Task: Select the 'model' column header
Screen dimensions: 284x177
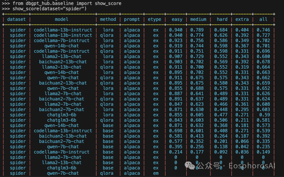Action: click(x=61, y=19)
